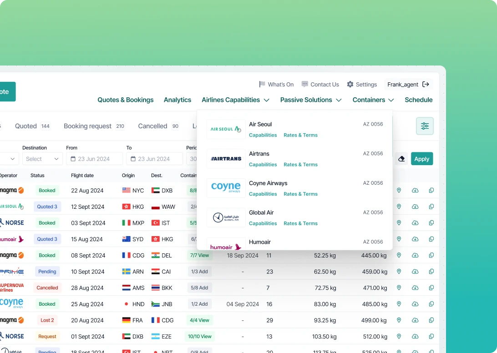Click the location pin icon on the NYC-DXB row
Screen dimensions: 497x353
(x=399, y=190)
